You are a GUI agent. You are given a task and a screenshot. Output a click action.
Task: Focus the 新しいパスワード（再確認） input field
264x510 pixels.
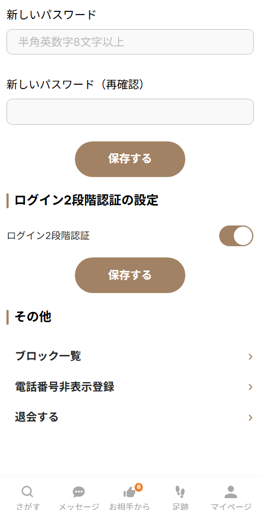click(x=130, y=112)
